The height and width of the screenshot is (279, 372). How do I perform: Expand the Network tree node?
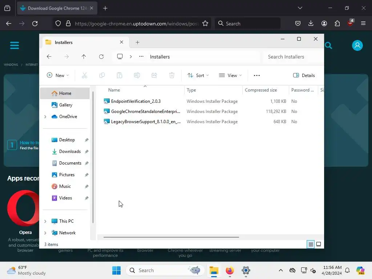coord(45,233)
